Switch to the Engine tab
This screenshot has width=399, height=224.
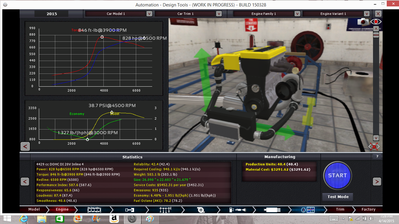point(62,209)
